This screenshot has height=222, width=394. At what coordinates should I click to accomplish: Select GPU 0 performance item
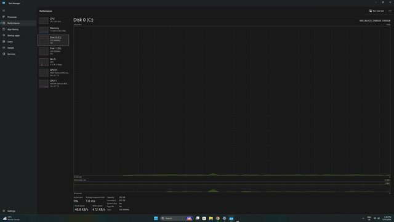[54, 73]
